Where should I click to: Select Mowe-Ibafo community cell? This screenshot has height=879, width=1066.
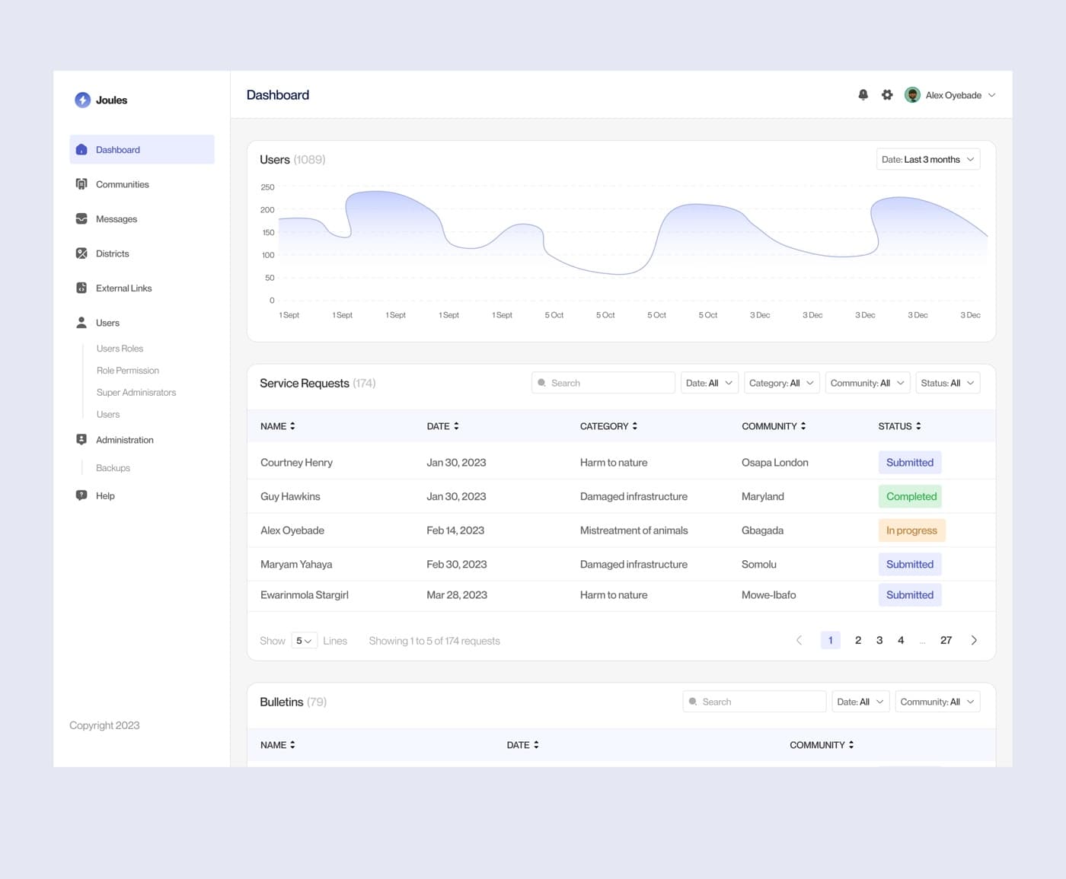coord(768,595)
